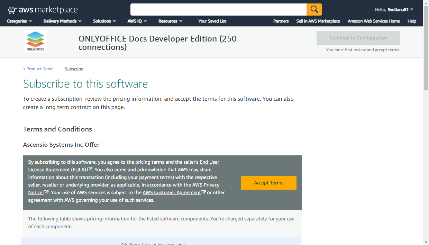The height and width of the screenshot is (245, 429).
Task: Select Sell in AWS Marketplace
Action: point(318,21)
